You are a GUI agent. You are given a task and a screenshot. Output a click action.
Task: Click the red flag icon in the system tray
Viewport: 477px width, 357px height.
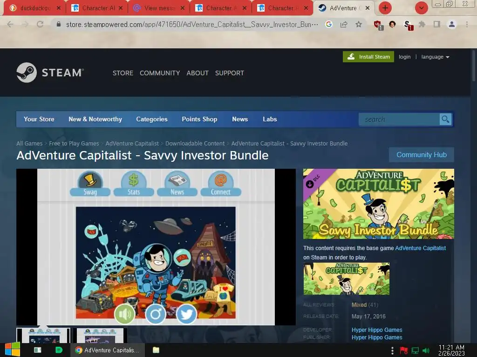(x=404, y=350)
